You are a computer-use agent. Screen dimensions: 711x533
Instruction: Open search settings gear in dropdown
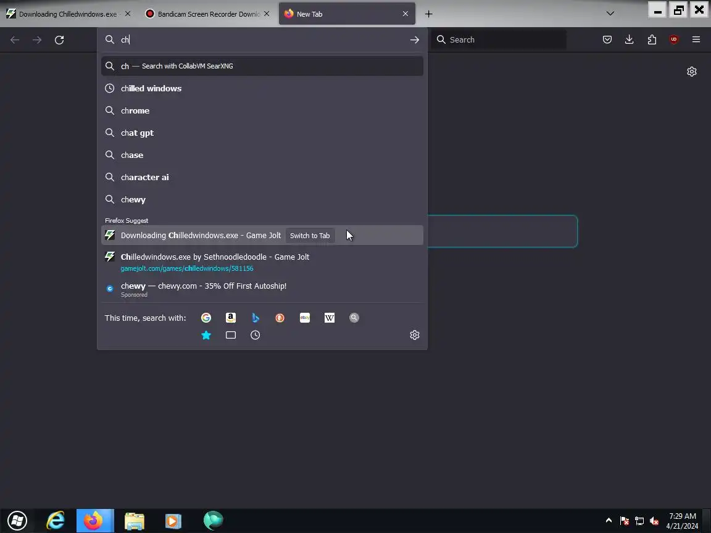coord(415,335)
